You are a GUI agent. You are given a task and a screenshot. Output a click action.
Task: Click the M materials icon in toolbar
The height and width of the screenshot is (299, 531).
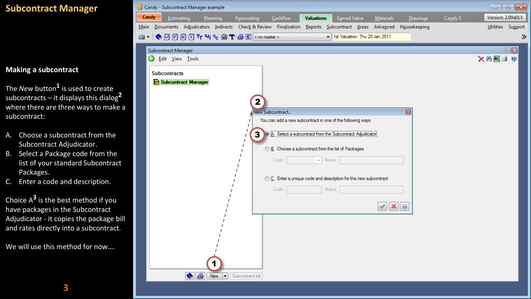tap(224, 37)
